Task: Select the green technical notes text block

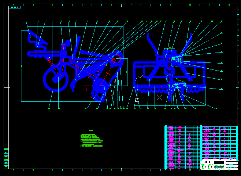Action: point(92,139)
